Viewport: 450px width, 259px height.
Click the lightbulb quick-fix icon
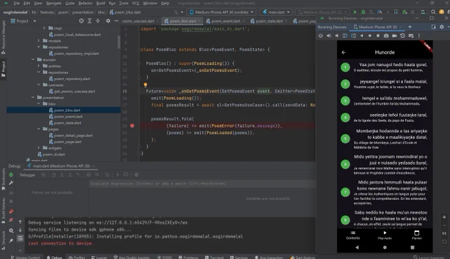pos(145,85)
